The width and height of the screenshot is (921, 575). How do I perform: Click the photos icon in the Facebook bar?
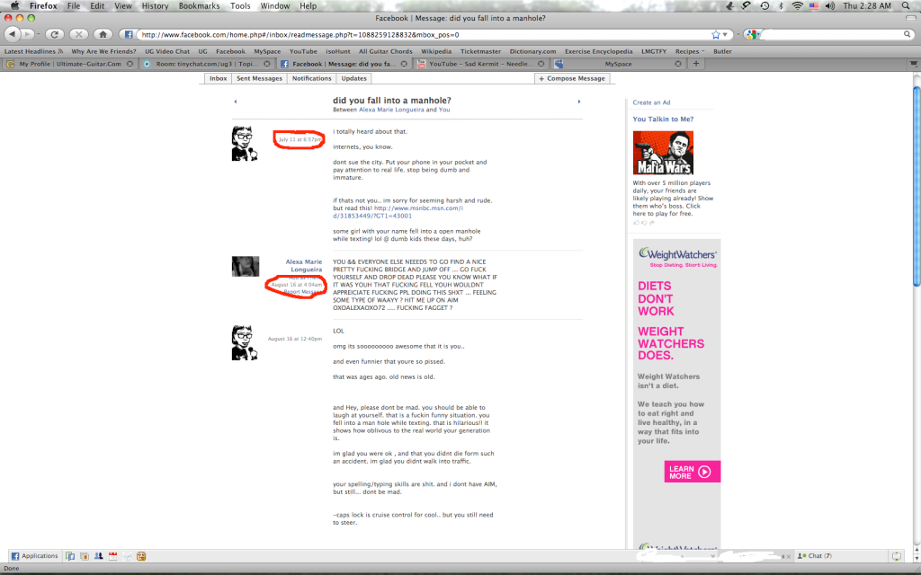(84, 555)
